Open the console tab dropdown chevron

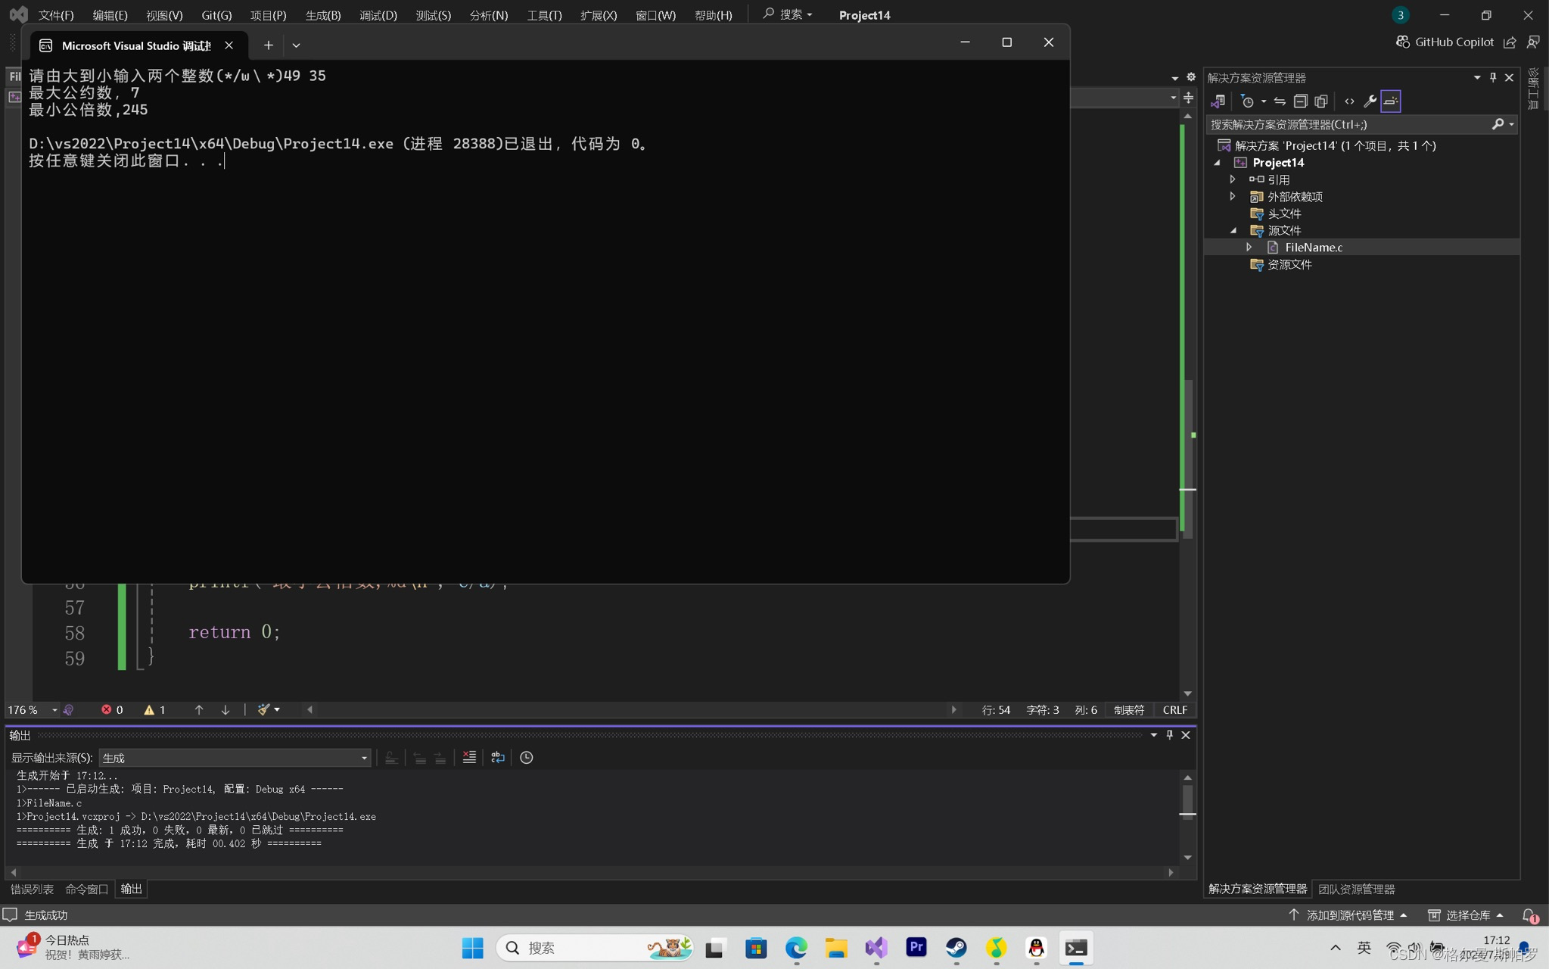click(x=296, y=45)
